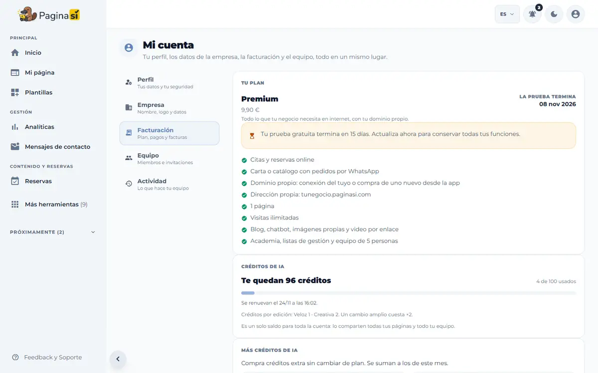
Task: Click the 4 de 100 usados text
Action: tap(556, 281)
